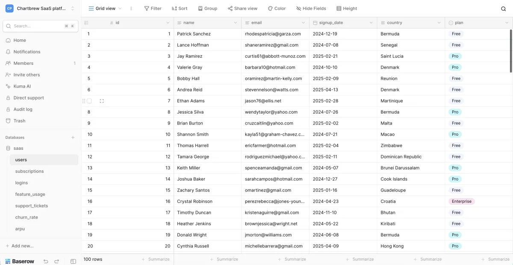This screenshot has height=265, width=513.
Task: Click Add new... in the sidebar
Action: click(22, 246)
